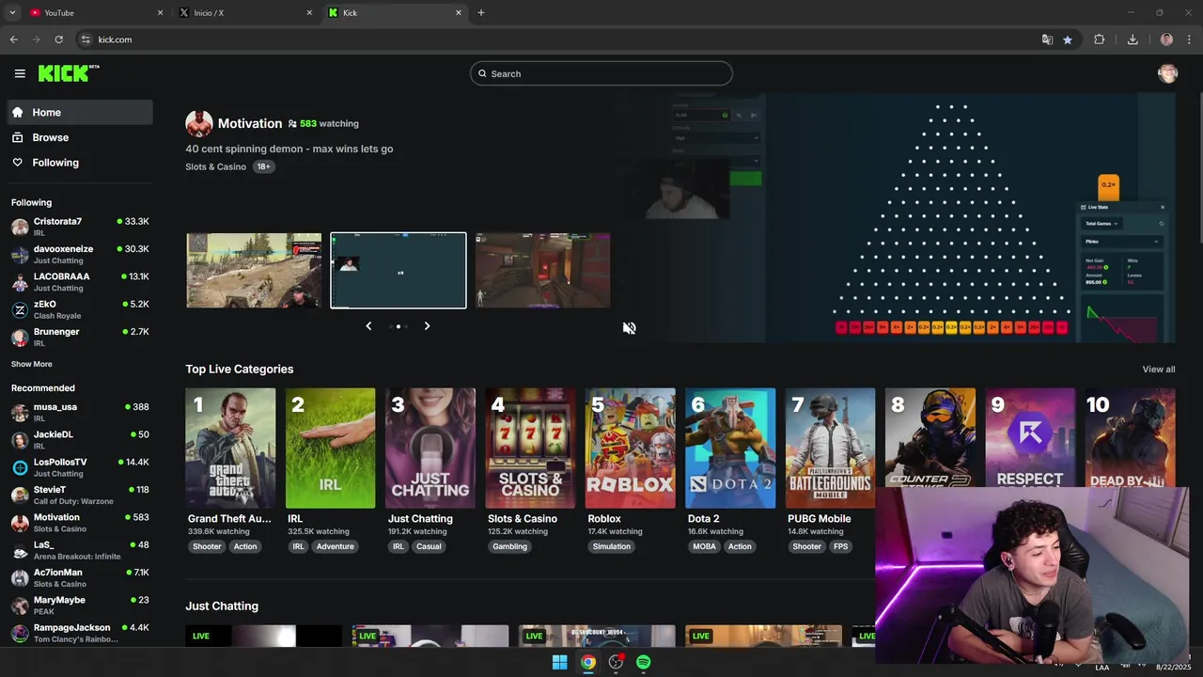Click the Chrome bookmark star icon
The image size is (1203, 677).
[1068, 39]
